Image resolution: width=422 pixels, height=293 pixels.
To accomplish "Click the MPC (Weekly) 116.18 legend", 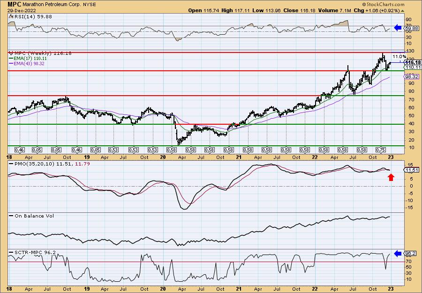I will pos(40,53).
